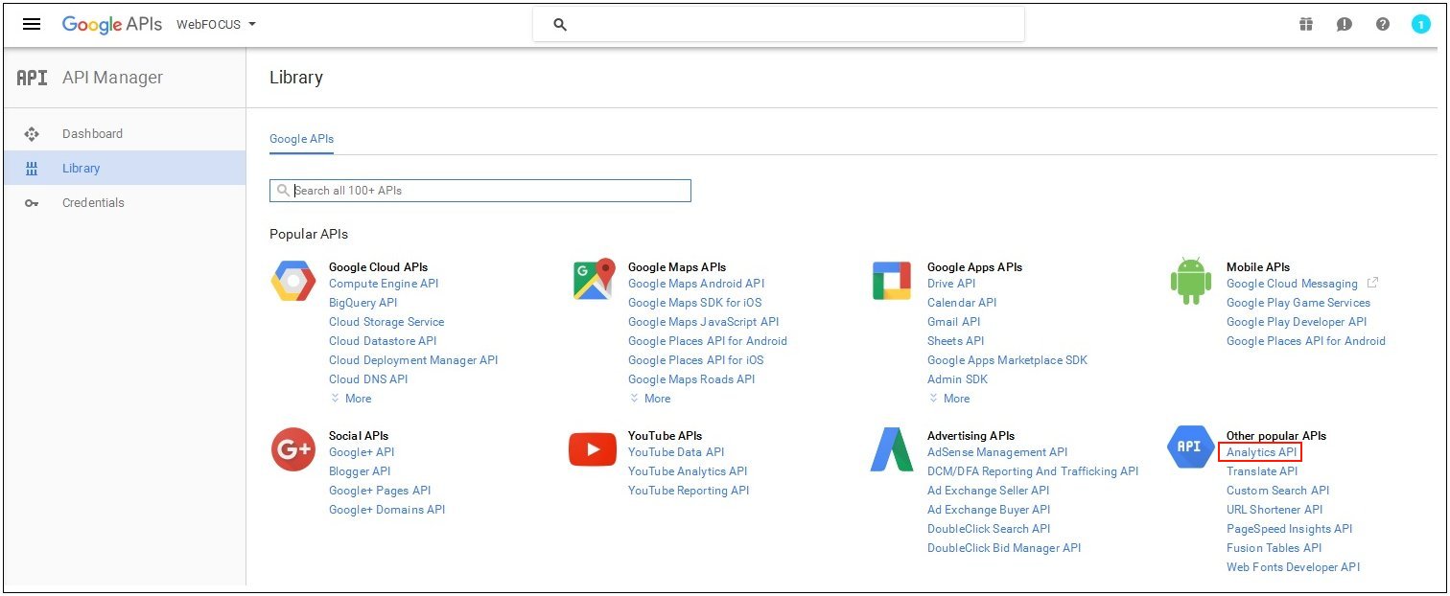Open the Analytics API link

(1261, 452)
